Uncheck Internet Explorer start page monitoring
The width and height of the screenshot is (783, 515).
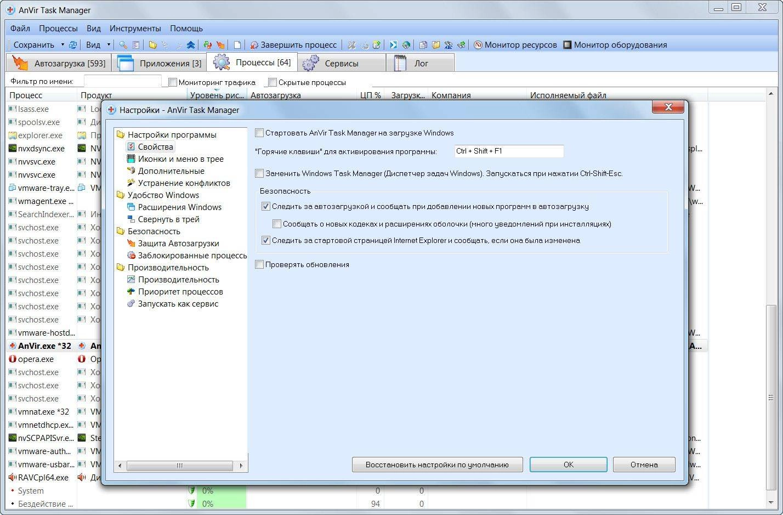pyautogui.click(x=266, y=240)
